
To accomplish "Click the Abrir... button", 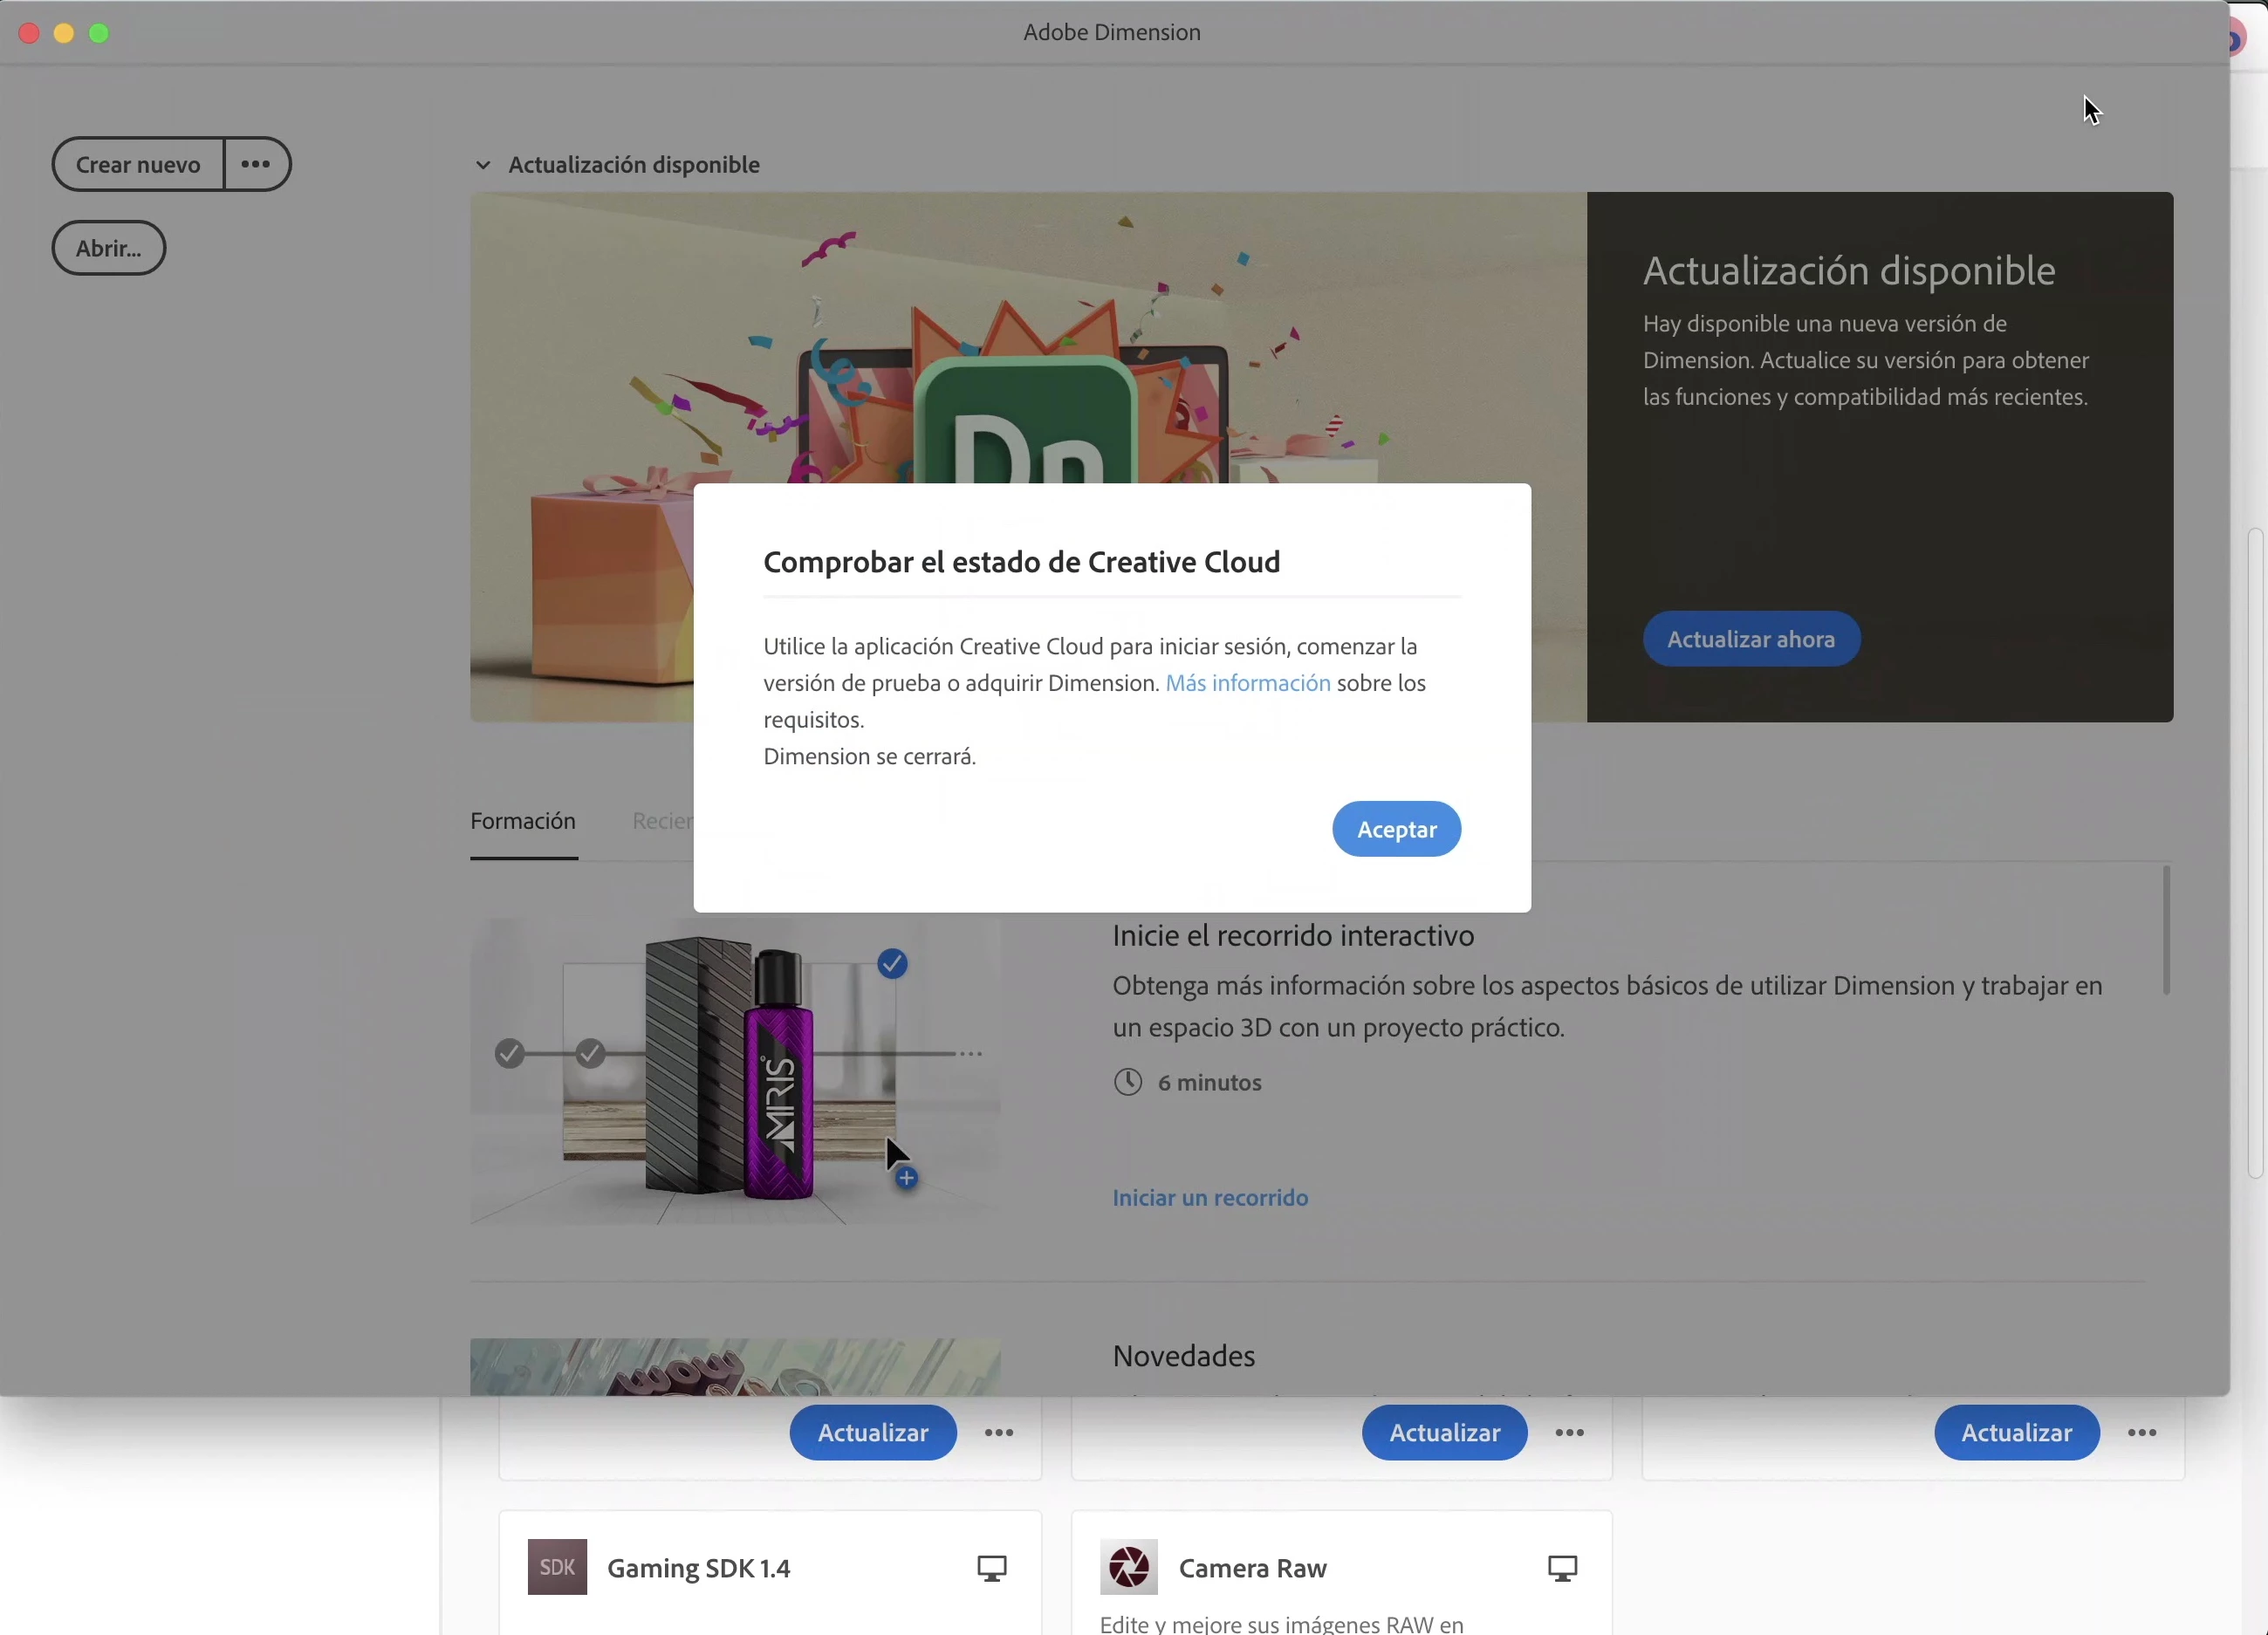I will pyautogui.click(x=108, y=248).
